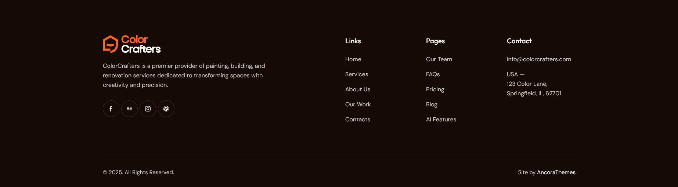Go to the Blog link
Image resolution: width=678 pixels, height=187 pixels.
[432, 104]
